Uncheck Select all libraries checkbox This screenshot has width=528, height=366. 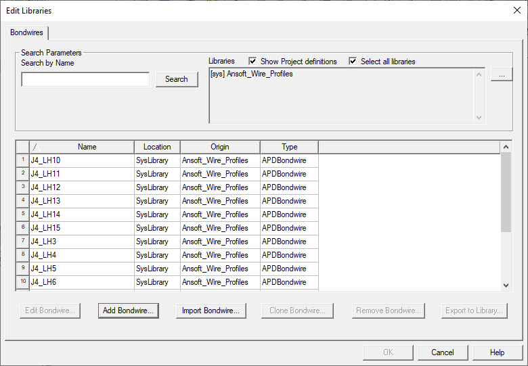(353, 62)
